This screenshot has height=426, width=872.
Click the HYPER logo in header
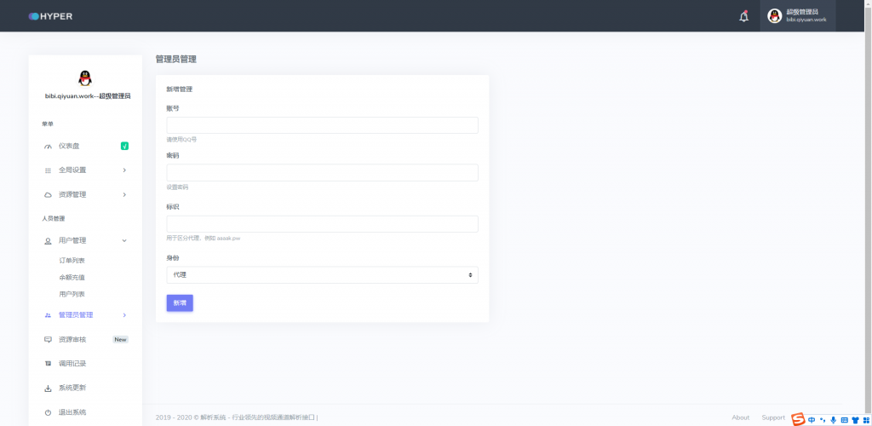pos(50,16)
